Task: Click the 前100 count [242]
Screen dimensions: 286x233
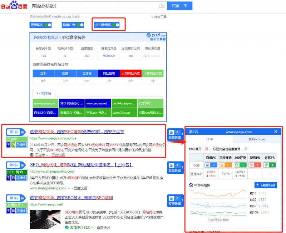Action: click(265, 212)
